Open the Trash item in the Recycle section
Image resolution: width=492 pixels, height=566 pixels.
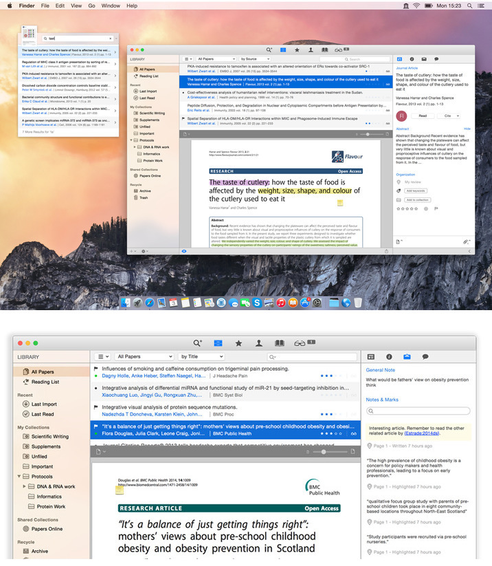[x=143, y=197]
